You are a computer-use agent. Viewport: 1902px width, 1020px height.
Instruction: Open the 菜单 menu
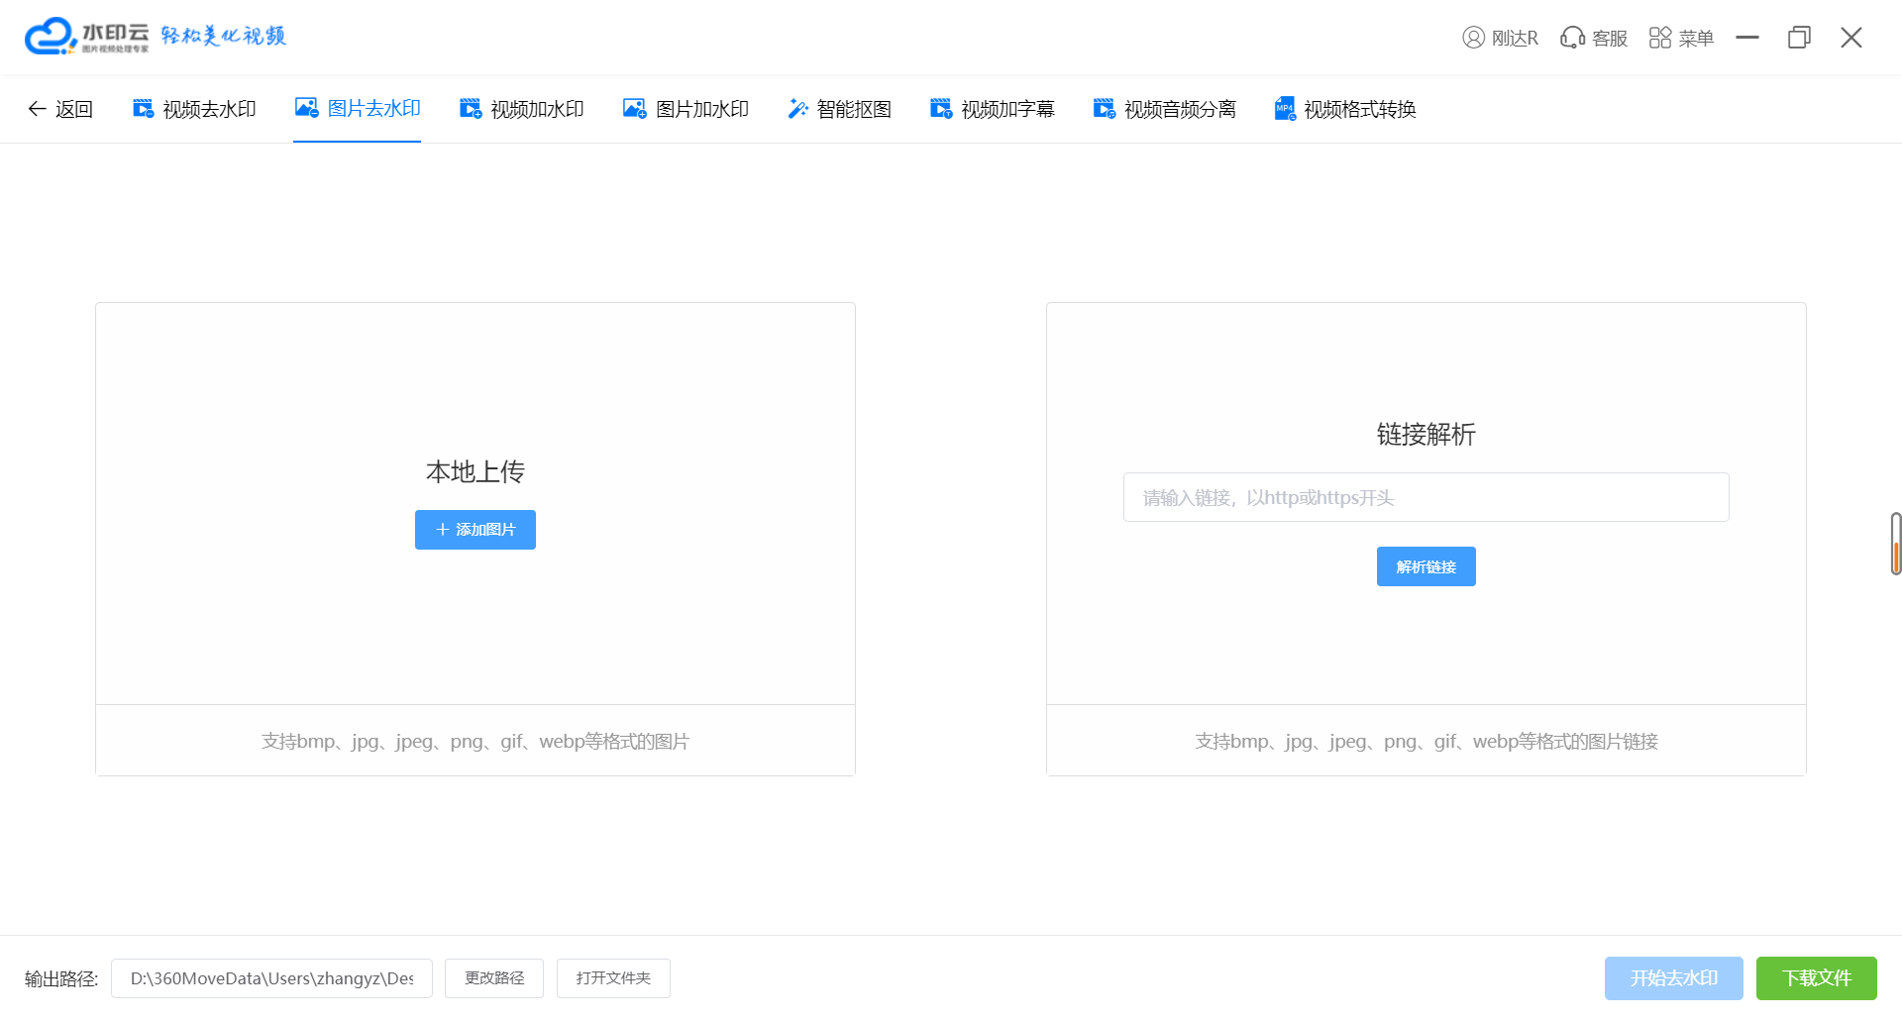[1681, 38]
